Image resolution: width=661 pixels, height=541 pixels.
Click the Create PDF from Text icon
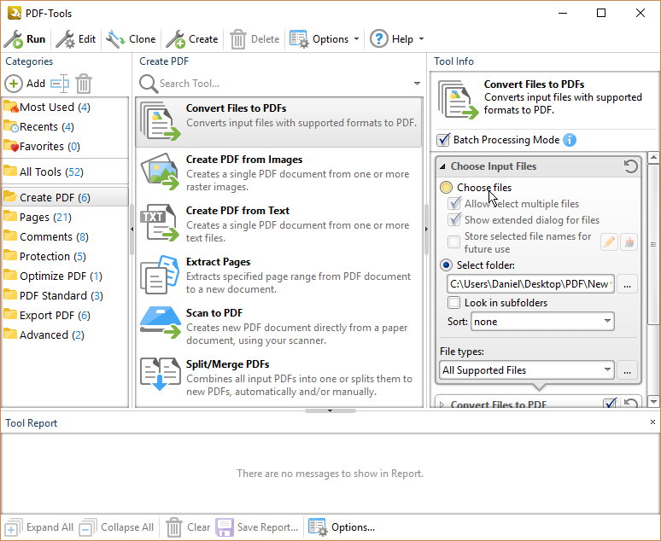click(161, 223)
